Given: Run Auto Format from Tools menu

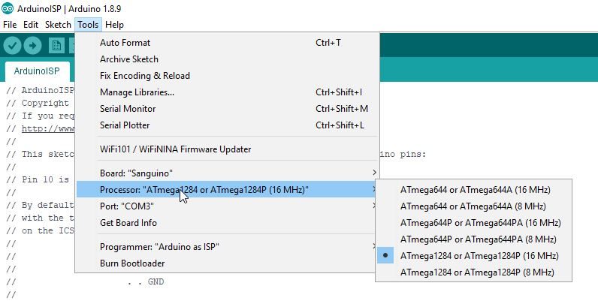Looking at the screenshot, I should coord(125,43).
